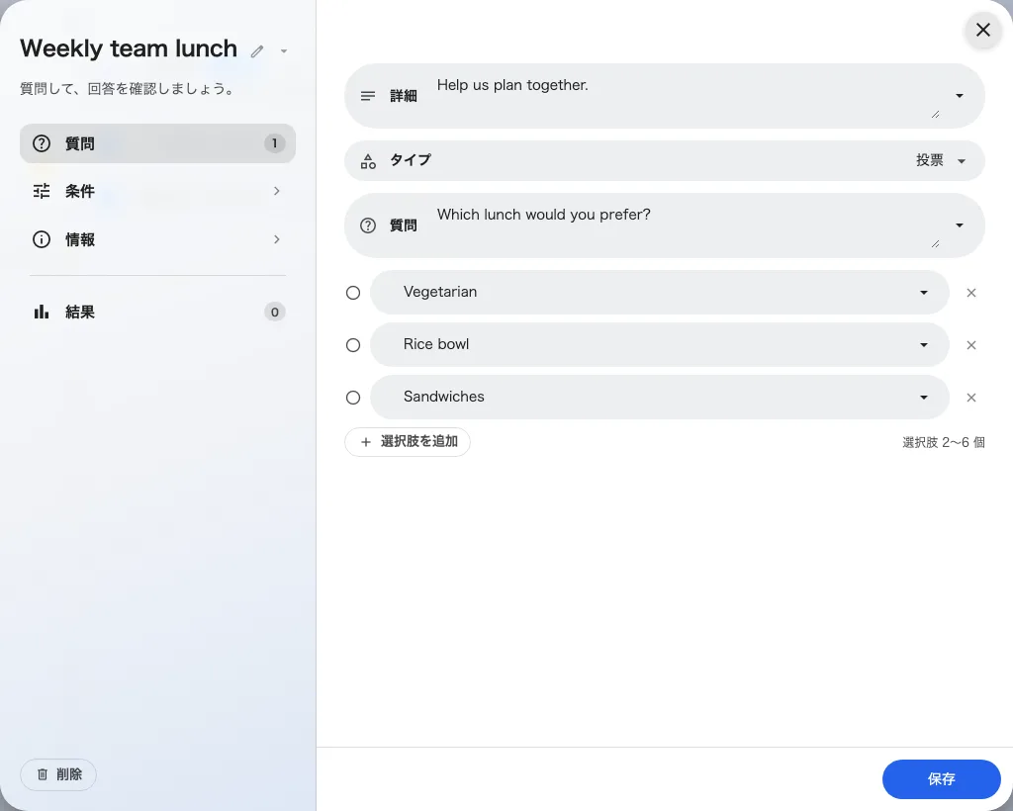Viewport: 1013px width, 811px height.
Task: Open dropdown arrow next to poll title
Action: pyautogui.click(x=284, y=51)
